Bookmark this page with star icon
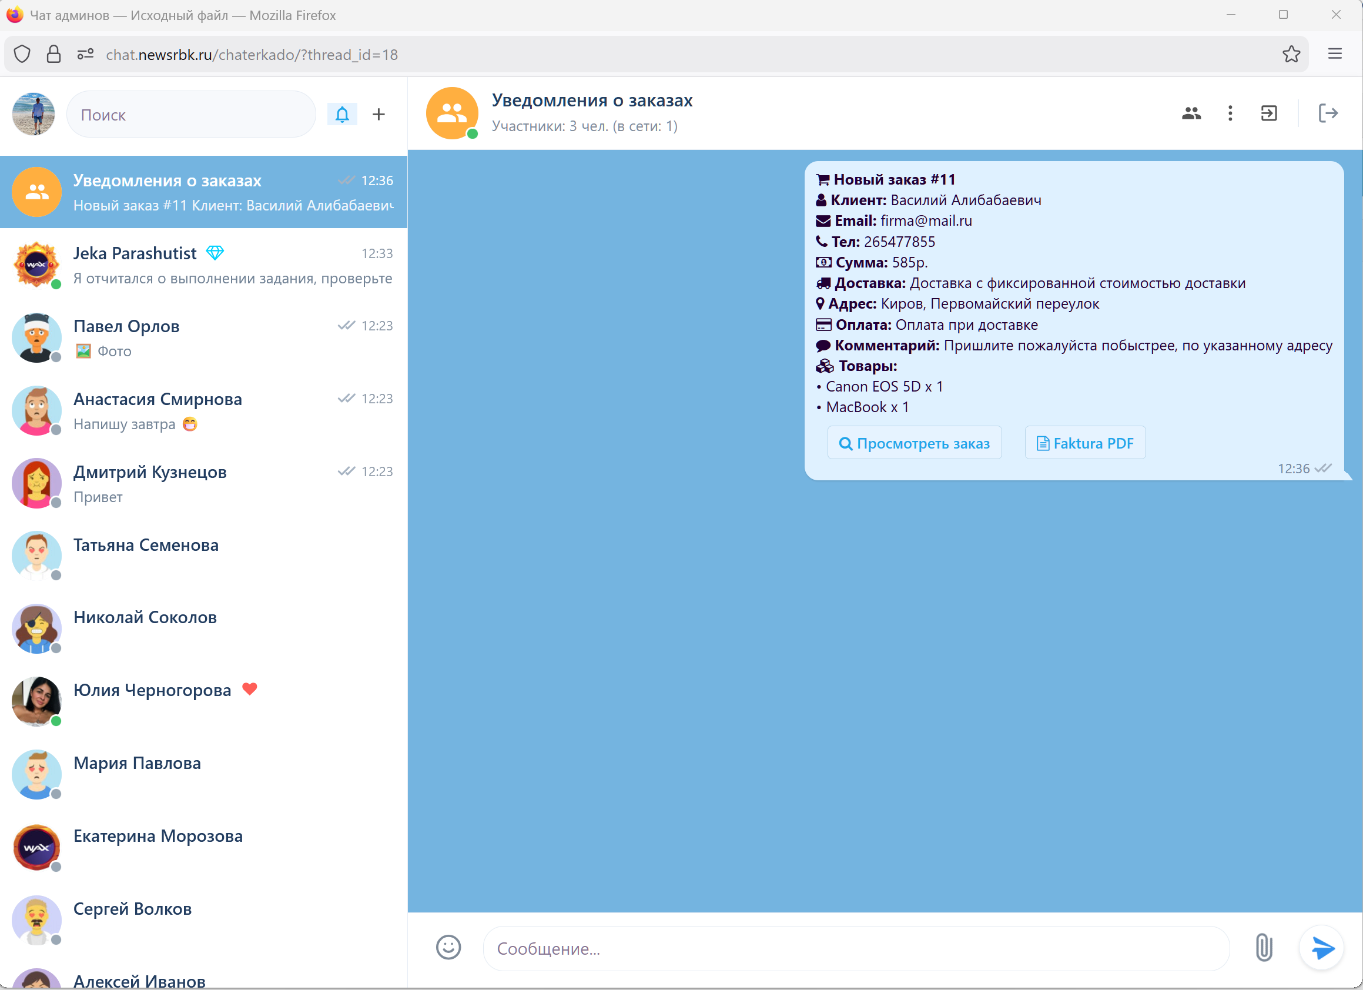1363x990 pixels. pos(1291,54)
